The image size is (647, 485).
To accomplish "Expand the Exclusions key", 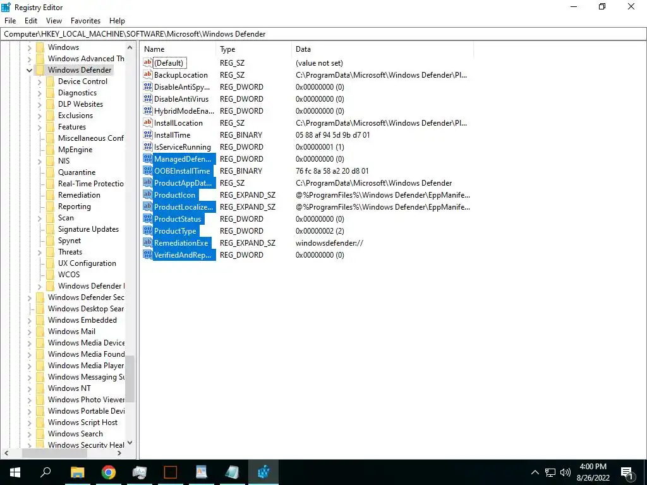I will click(40, 116).
